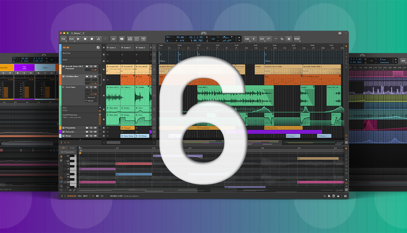Switch to the MIX view
Screen dimensions: 407x233
80,196
